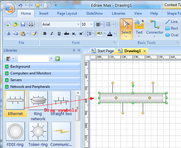Viewport: 181px width, 148px height.
Task: Pin the Libraries panel
Action: click(74, 50)
